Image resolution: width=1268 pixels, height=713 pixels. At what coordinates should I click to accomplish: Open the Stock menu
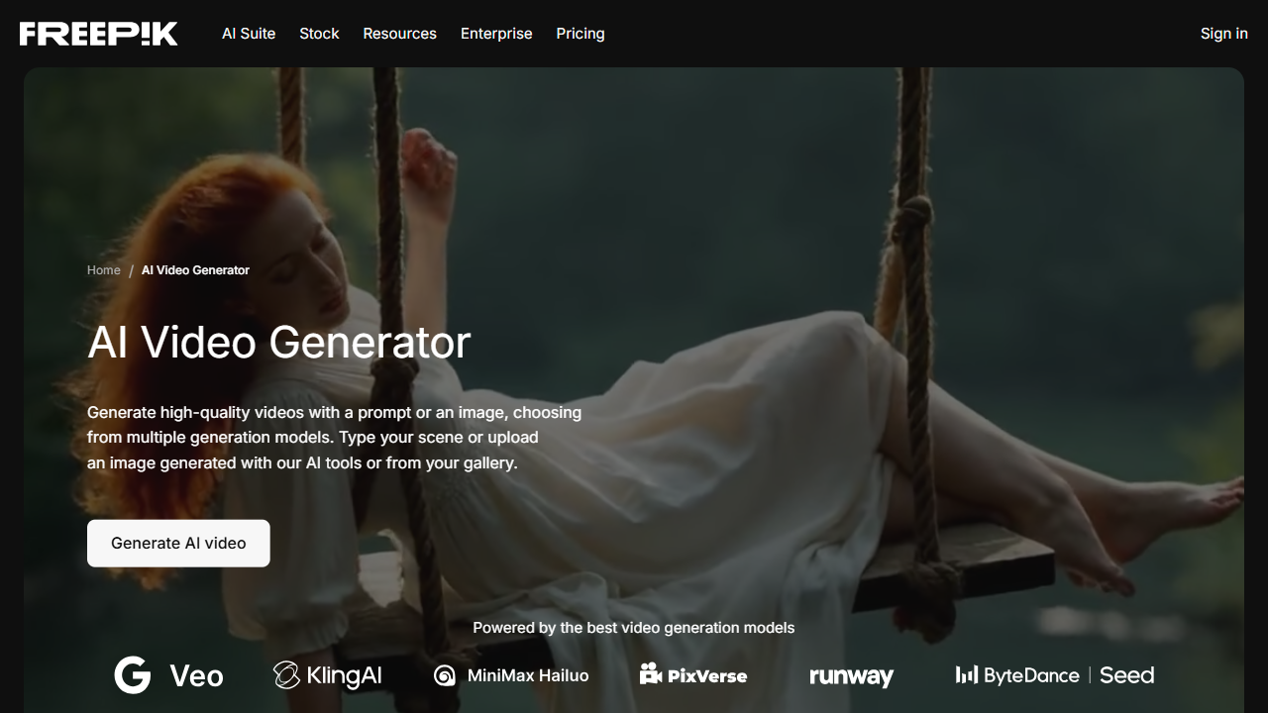point(319,34)
